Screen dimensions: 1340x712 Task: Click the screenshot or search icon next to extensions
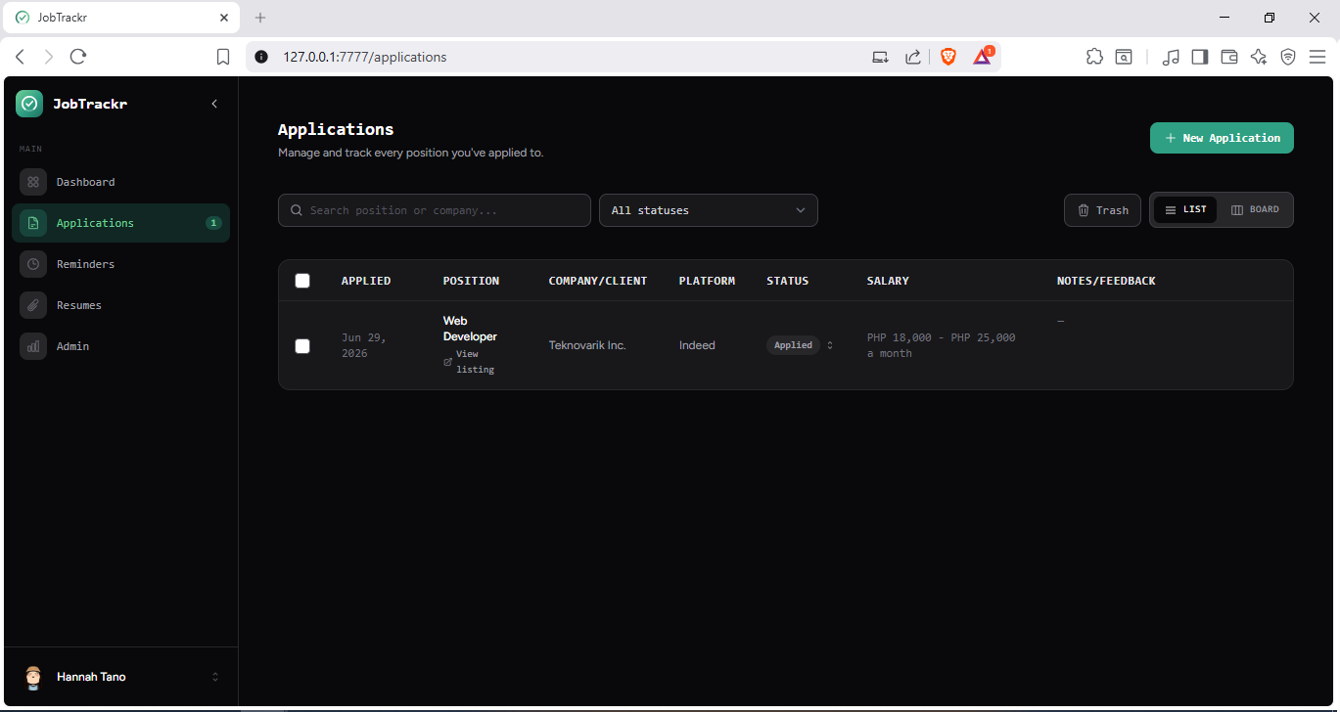click(1124, 57)
